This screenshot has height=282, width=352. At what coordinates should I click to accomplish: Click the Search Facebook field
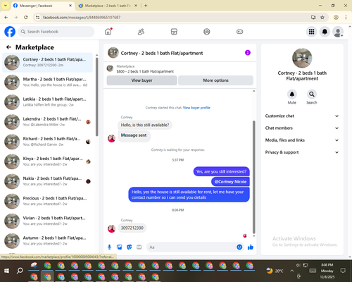(x=56, y=32)
